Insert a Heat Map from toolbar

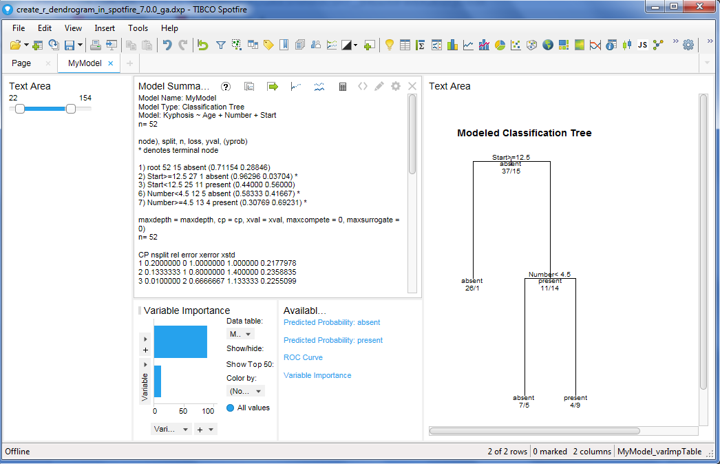coord(580,45)
